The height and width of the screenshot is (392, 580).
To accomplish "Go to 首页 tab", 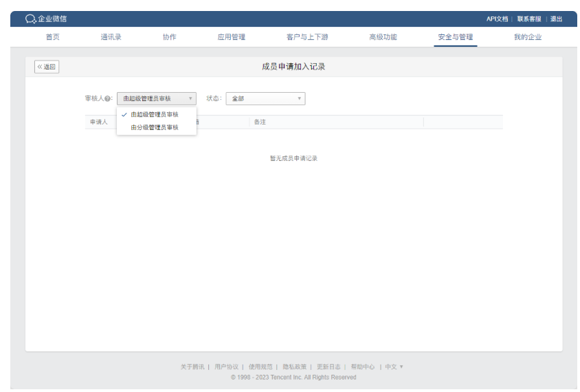I will (52, 37).
